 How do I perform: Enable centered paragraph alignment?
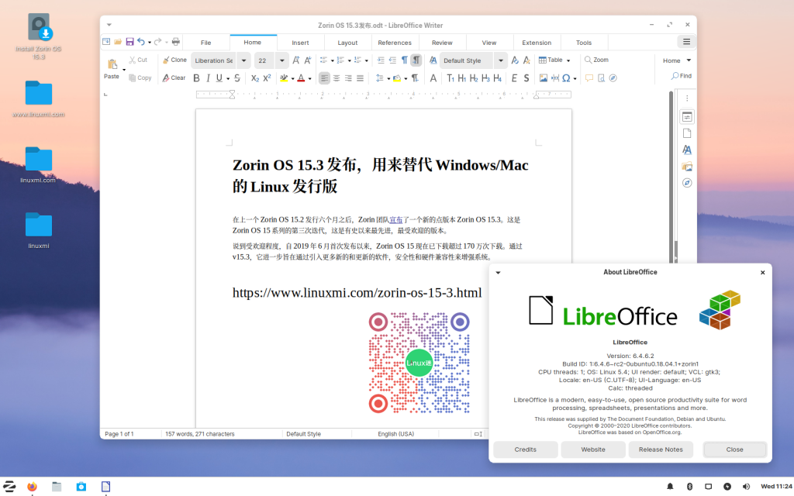(x=336, y=78)
